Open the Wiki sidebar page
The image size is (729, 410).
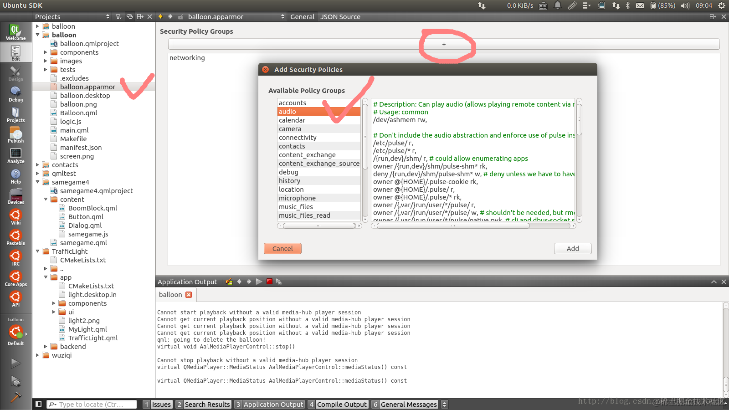coord(16,217)
